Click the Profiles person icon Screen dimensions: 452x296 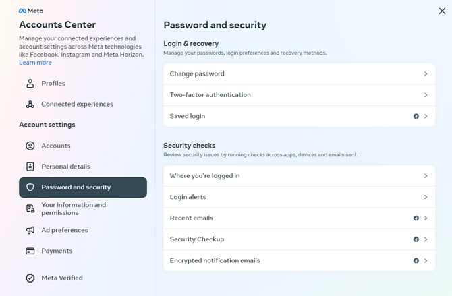point(30,84)
